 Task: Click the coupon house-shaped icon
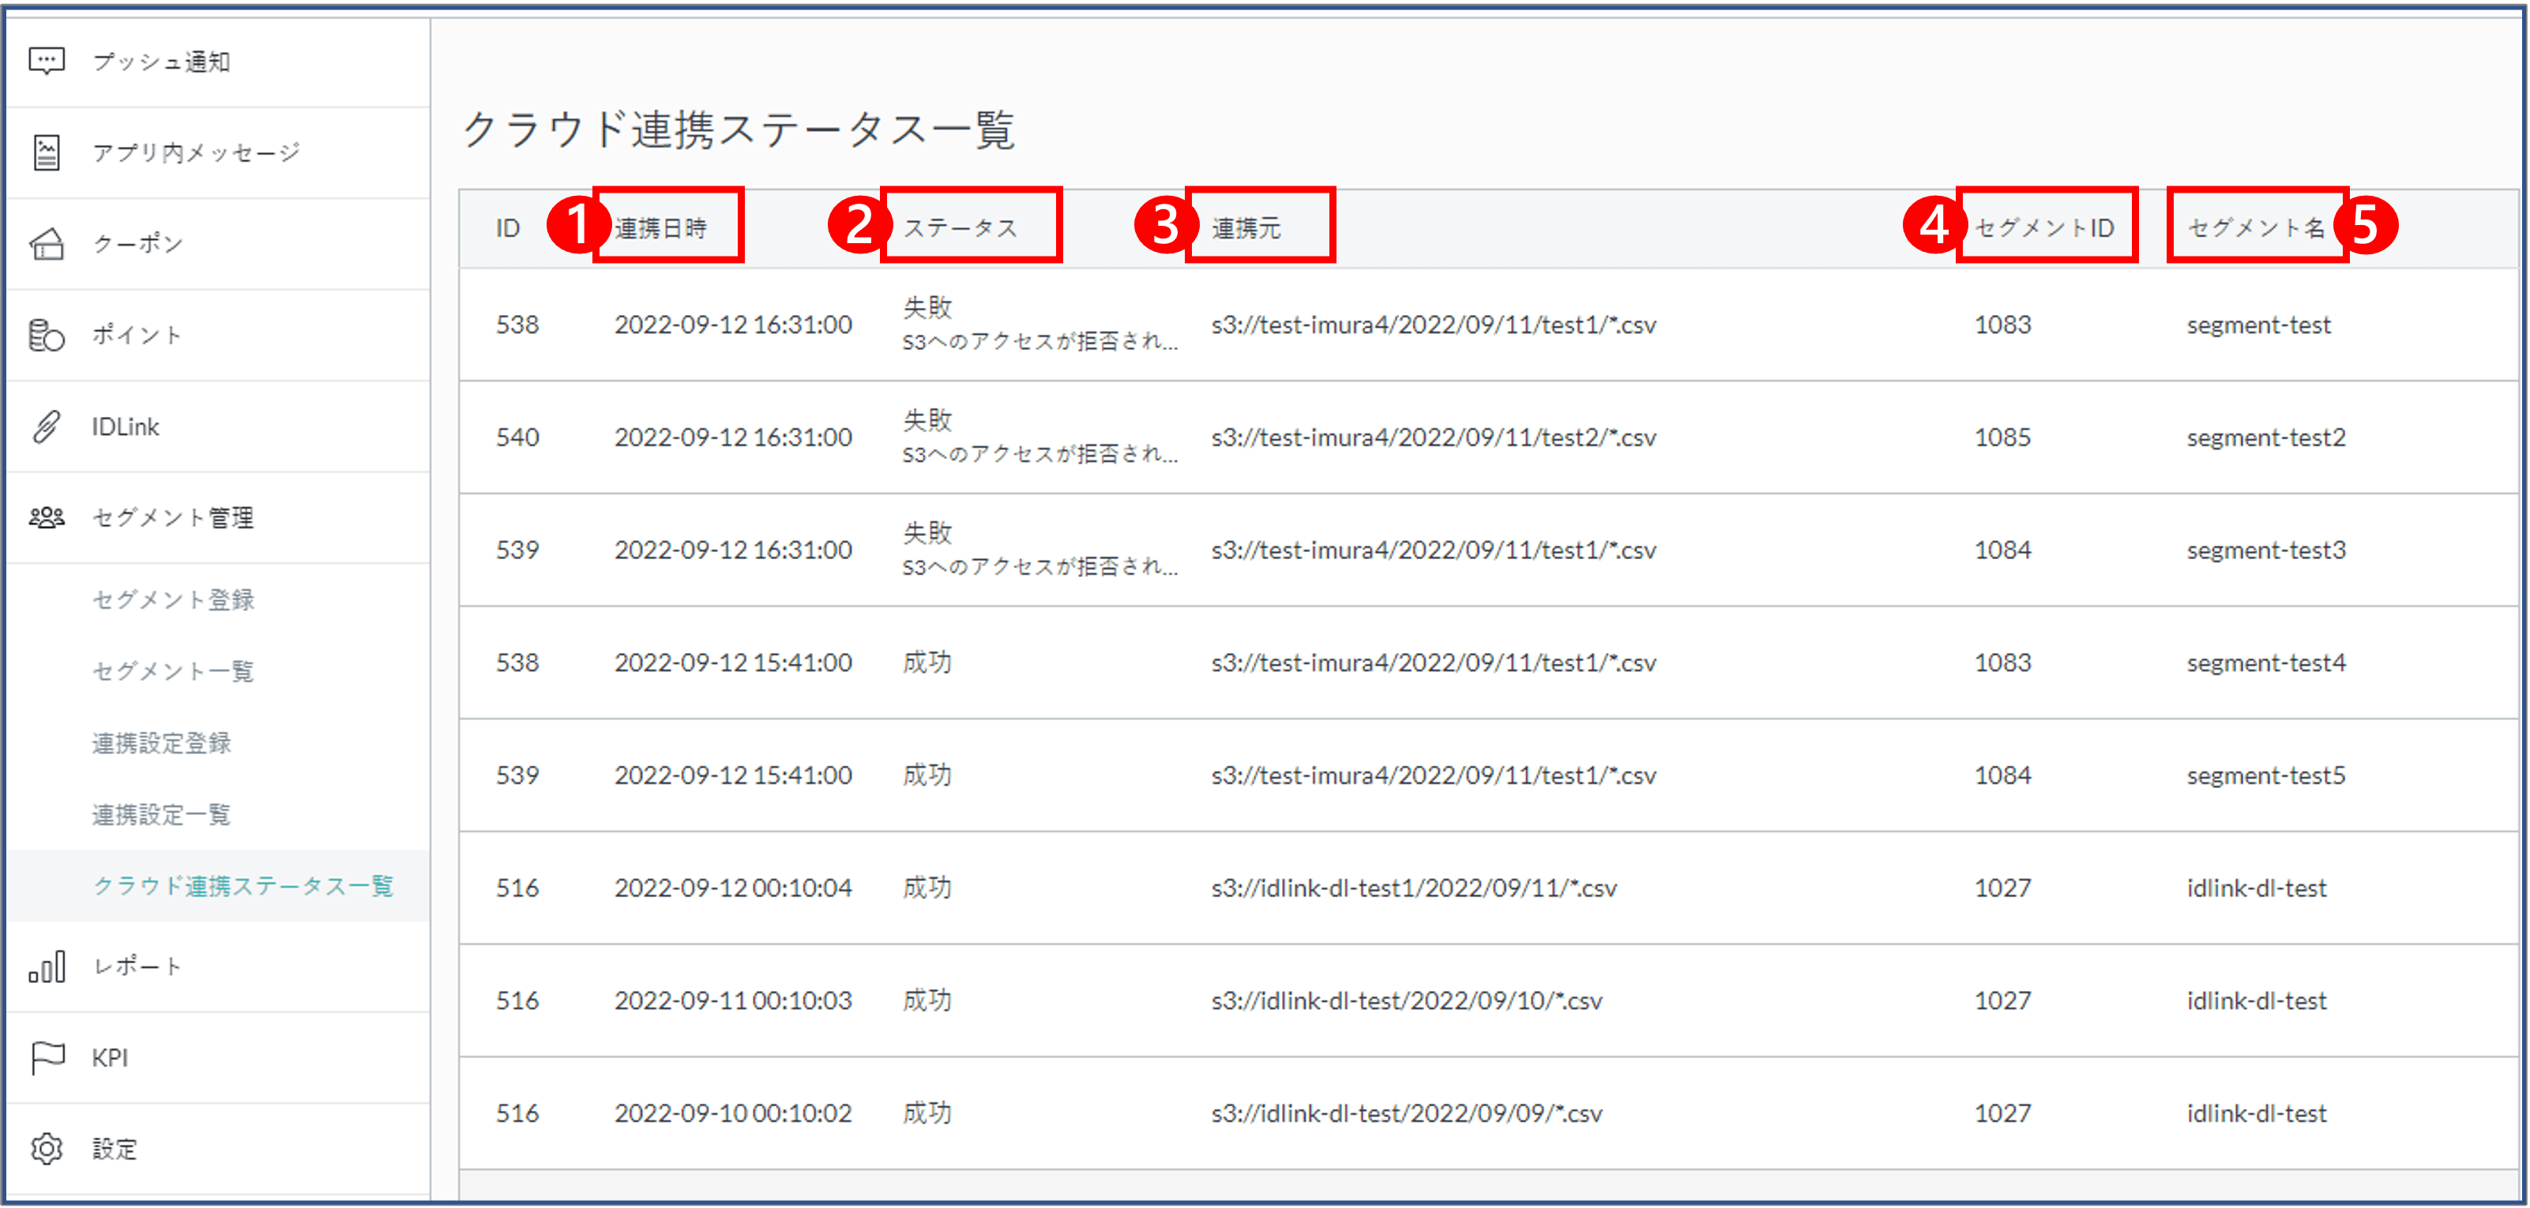[46, 243]
